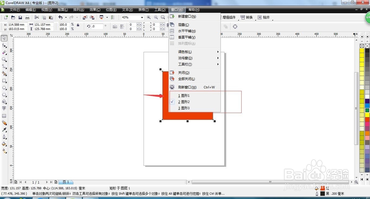Open the 帮助(H) menu
The width and height of the screenshot is (370, 199).
pyautogui.click(x=194, y=10)
